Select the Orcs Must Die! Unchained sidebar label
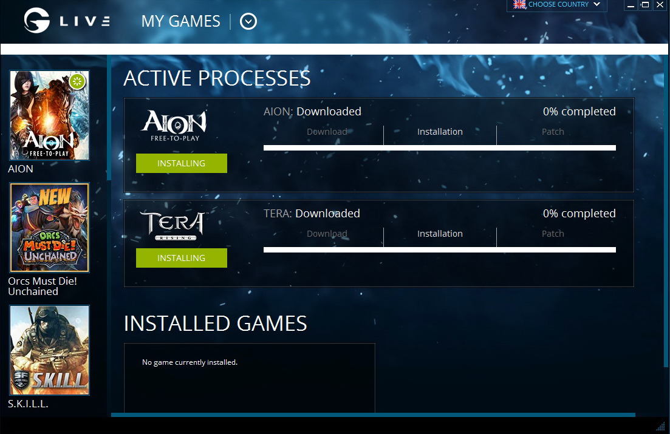This screenshot has height=434, width=670. click(x=43, y=287)
